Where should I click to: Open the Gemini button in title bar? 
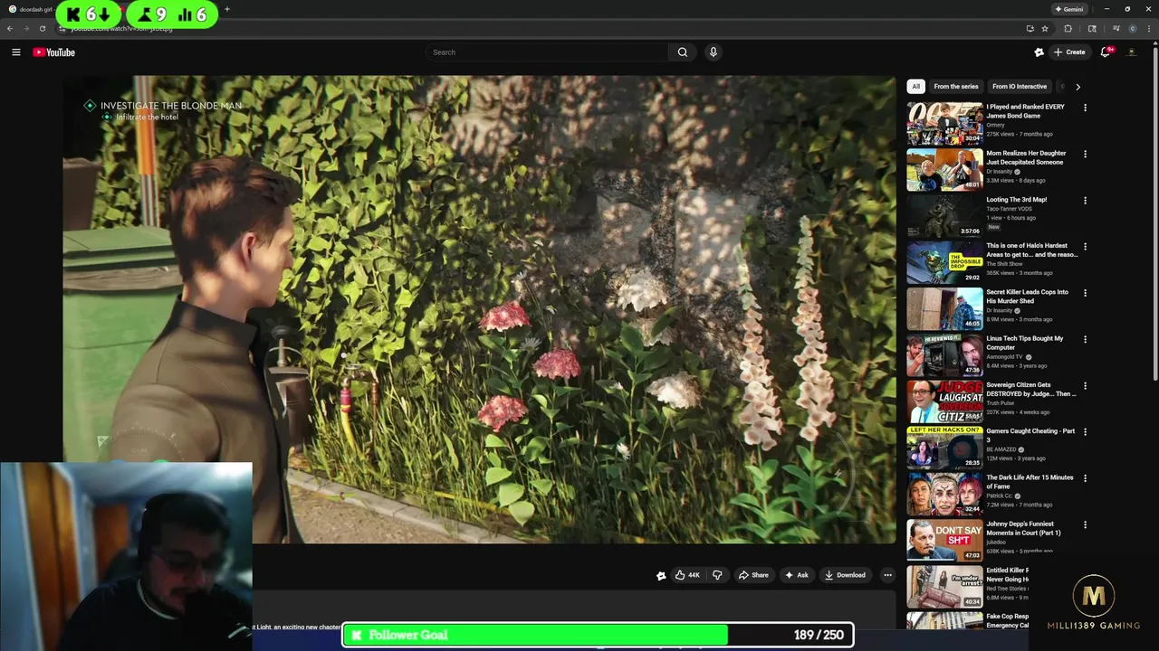[1069, 9]
